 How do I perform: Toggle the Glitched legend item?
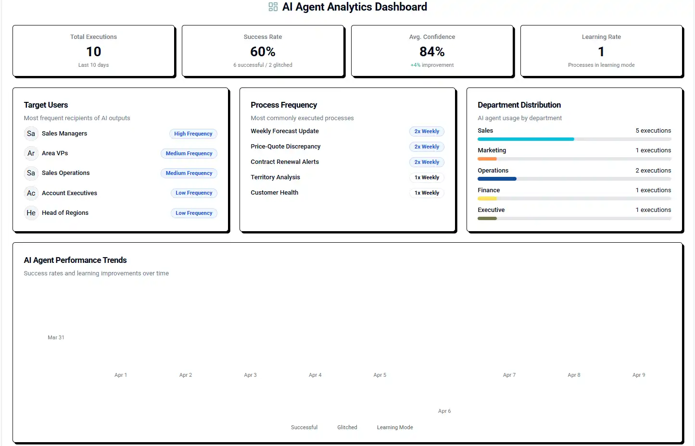click(x=347, y=428)
